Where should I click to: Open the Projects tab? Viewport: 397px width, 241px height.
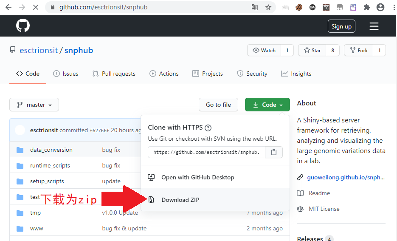(x=208, y=74)
